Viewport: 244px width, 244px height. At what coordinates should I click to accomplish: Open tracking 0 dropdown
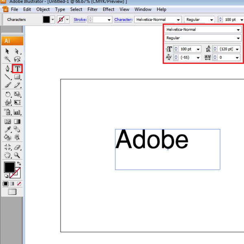click(237, 58)
